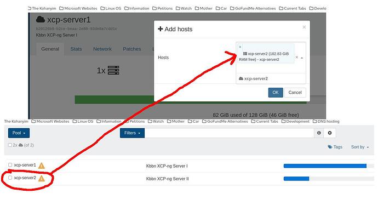
Task: Click OK in Add hosts dialog
Action: [x=276, y=93]
